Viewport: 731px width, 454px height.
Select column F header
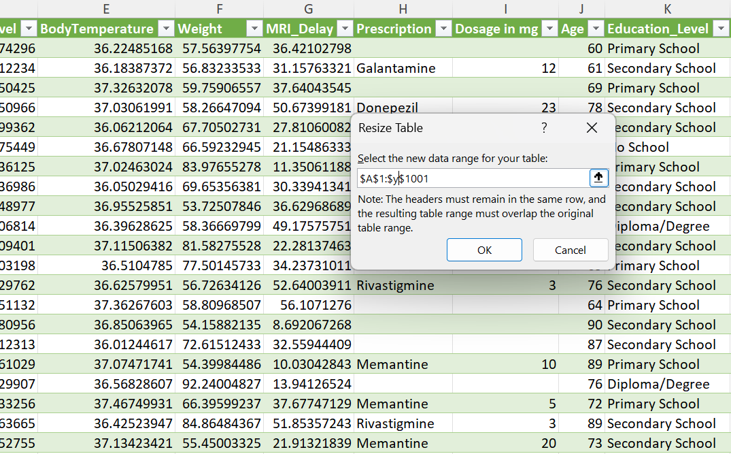pos(219,10)
